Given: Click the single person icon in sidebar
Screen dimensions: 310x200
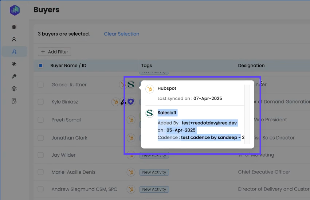Looking at the screenshot, I should 14,39.
